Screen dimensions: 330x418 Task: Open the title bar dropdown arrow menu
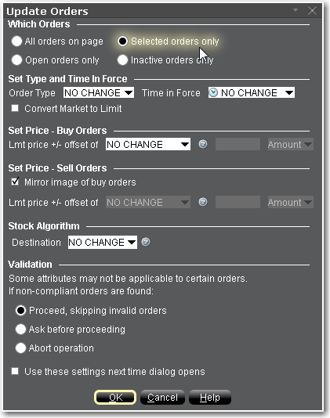pos(296,10)
